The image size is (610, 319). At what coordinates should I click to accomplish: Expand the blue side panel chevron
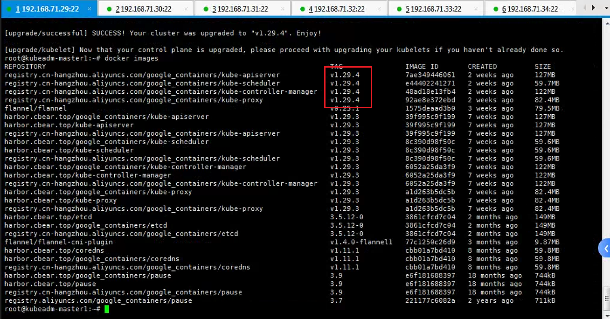[605, 248]
